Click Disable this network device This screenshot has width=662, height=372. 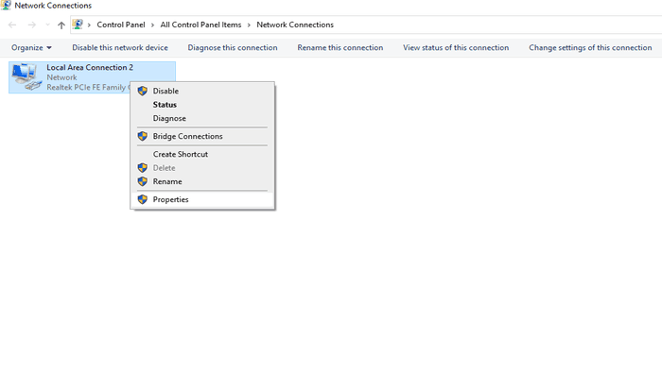tap(120, 47)
